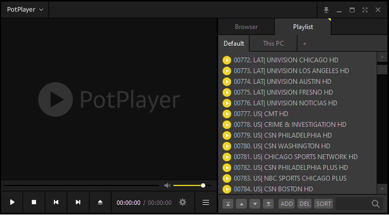Adjust the yellow volume slider
The height and width of the screenshot is (215, 389).
click(x=192, y=185)
